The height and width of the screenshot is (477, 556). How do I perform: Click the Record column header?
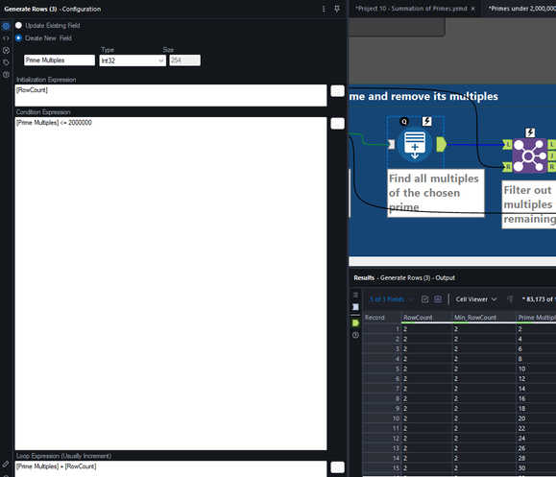coord(382,317)
